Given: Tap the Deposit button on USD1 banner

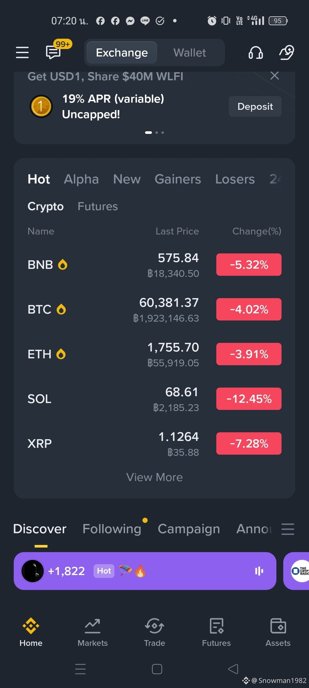Looking at the screenshot, I should click(255, 106).
